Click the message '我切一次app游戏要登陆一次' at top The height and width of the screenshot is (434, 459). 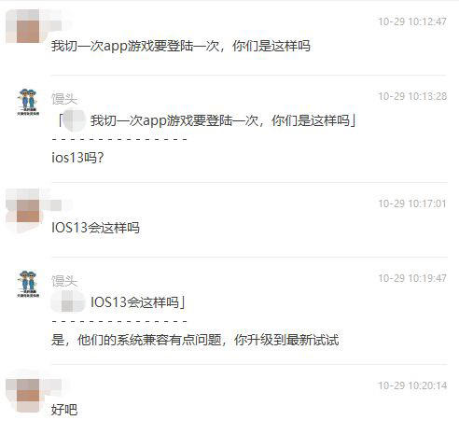[135, 46]
